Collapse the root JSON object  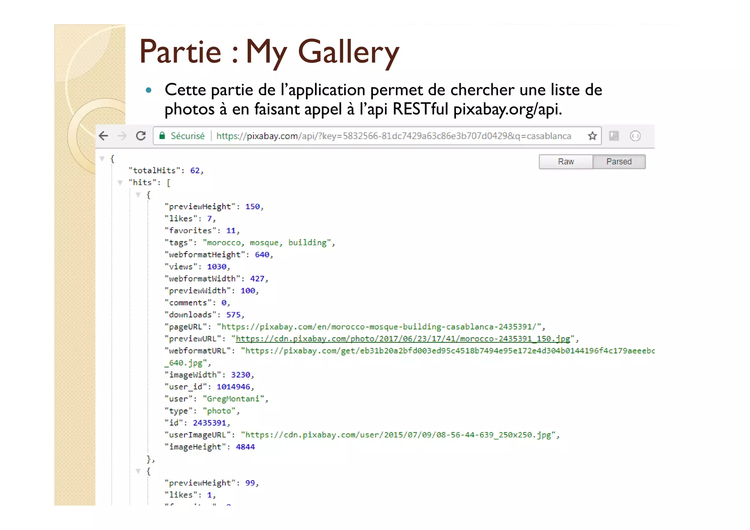[x=102, y=159]
